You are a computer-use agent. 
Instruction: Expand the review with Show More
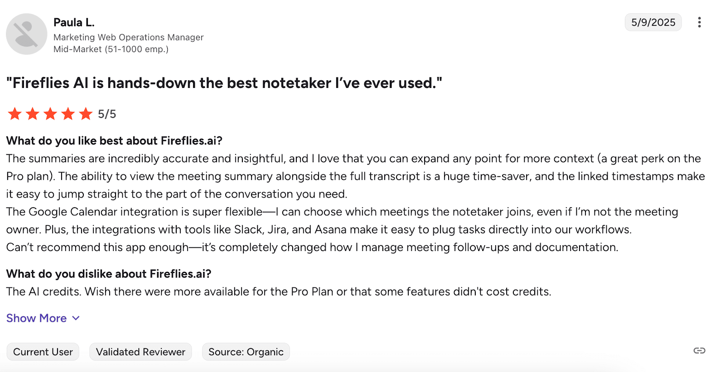click(x=37, y=318)
